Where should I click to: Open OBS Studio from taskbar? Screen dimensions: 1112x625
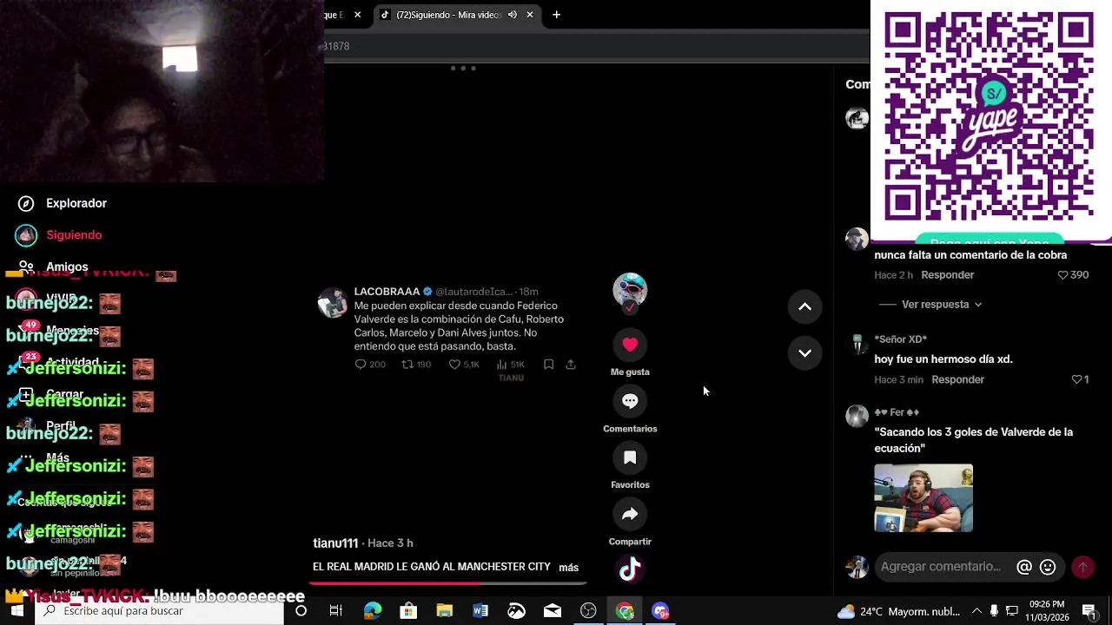coord(588,611)
